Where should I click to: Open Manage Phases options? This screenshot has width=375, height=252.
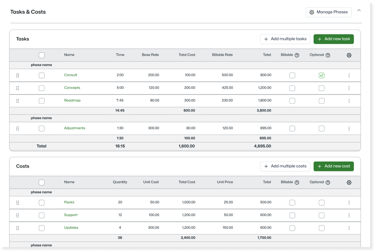point(328,12)
